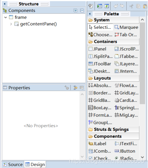
Task: Collapse the Palette panel arrow
Action: [x=90, y=14]
